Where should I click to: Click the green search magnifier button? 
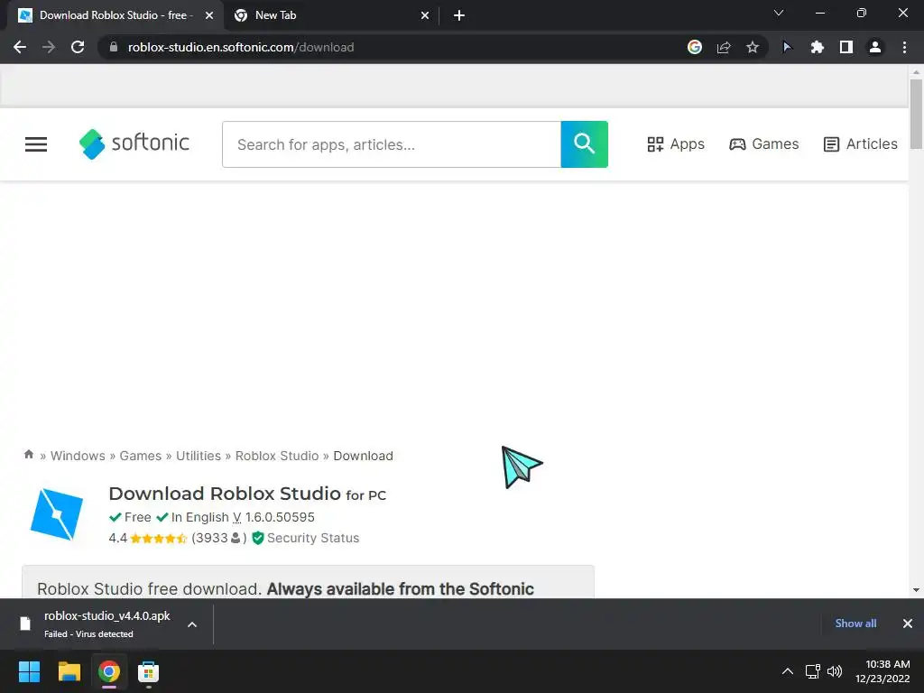tap(584, 144)
